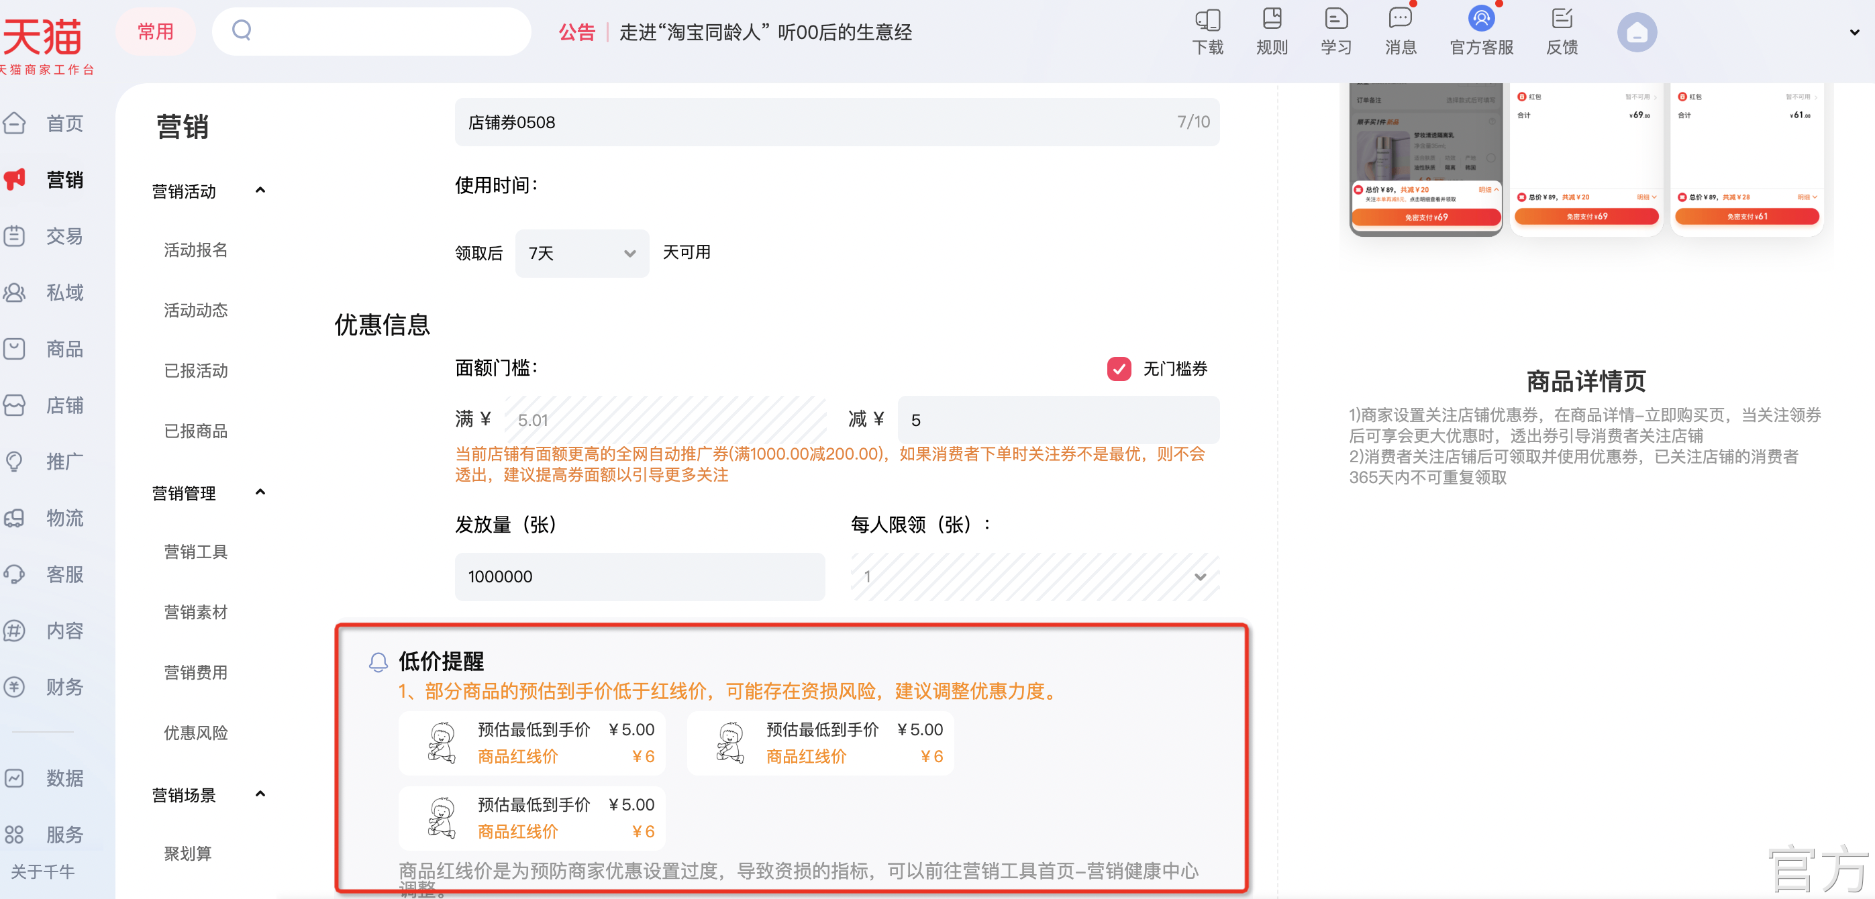Image resolution: width=1875 pixels, height=899 pixels.
Task: Go to 聚划算 menu item
Action: [188, 853]
